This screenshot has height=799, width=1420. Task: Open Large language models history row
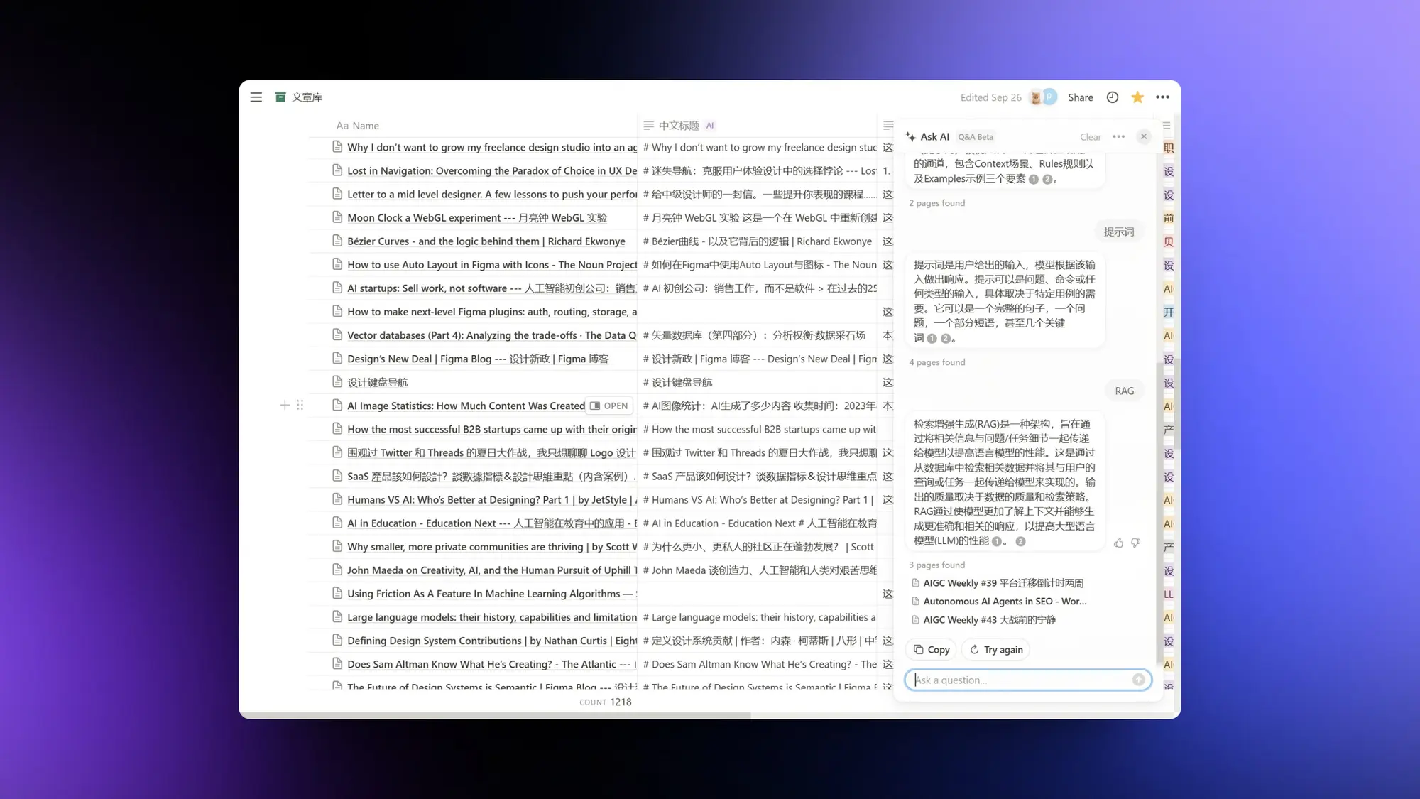pyautogui.click(x=492, y=616)
